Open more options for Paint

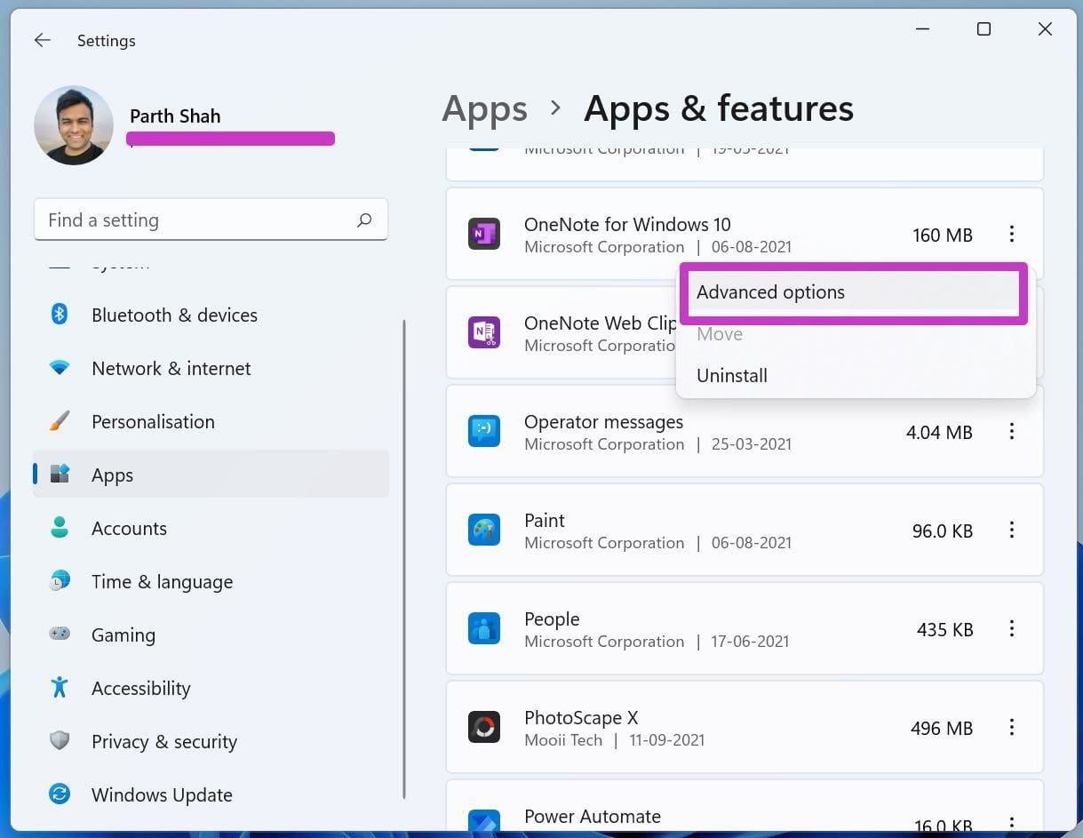tap(1011, 530)
